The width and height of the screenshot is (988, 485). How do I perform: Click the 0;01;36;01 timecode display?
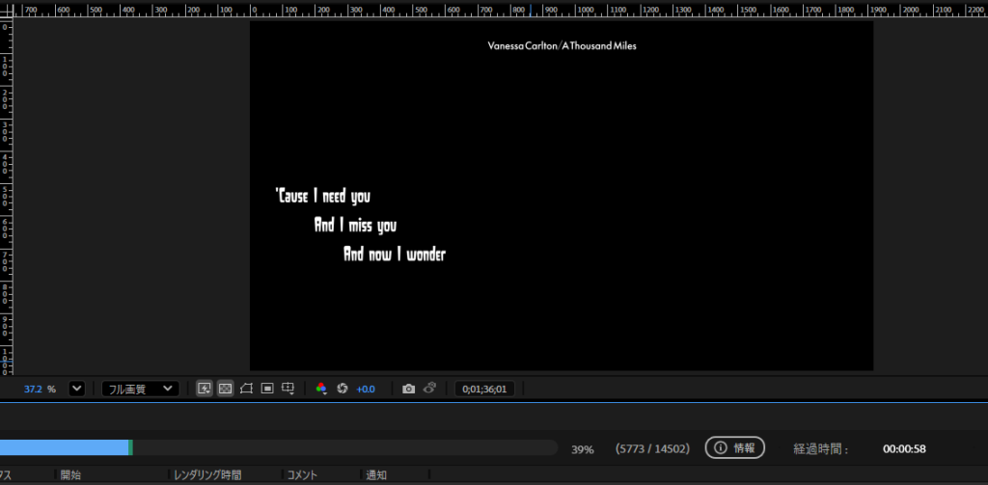[485, 389]
